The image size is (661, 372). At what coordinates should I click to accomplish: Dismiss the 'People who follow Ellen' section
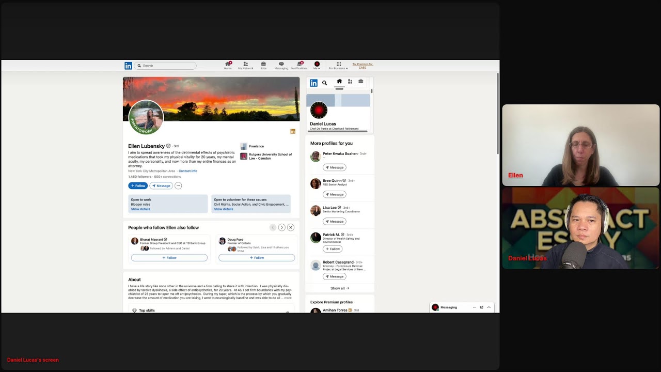coord(291,227)
